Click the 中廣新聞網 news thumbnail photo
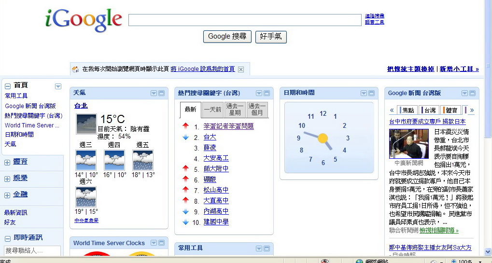The width and height of the screenshot is (492, 263). tap(409, 144)
